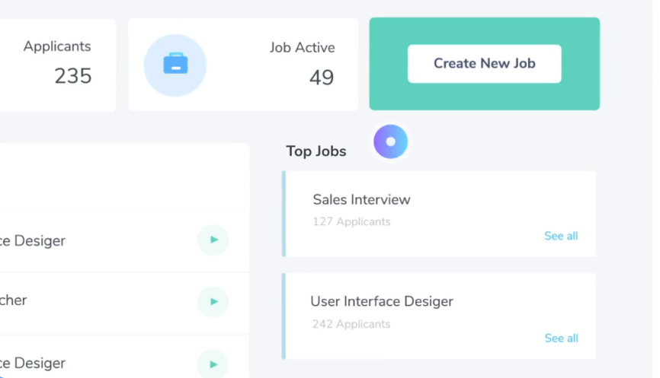Viewport: 660px width, 378px height.
Task: Select the User Interface Desiger job title
Action: [x=382, y=301]
